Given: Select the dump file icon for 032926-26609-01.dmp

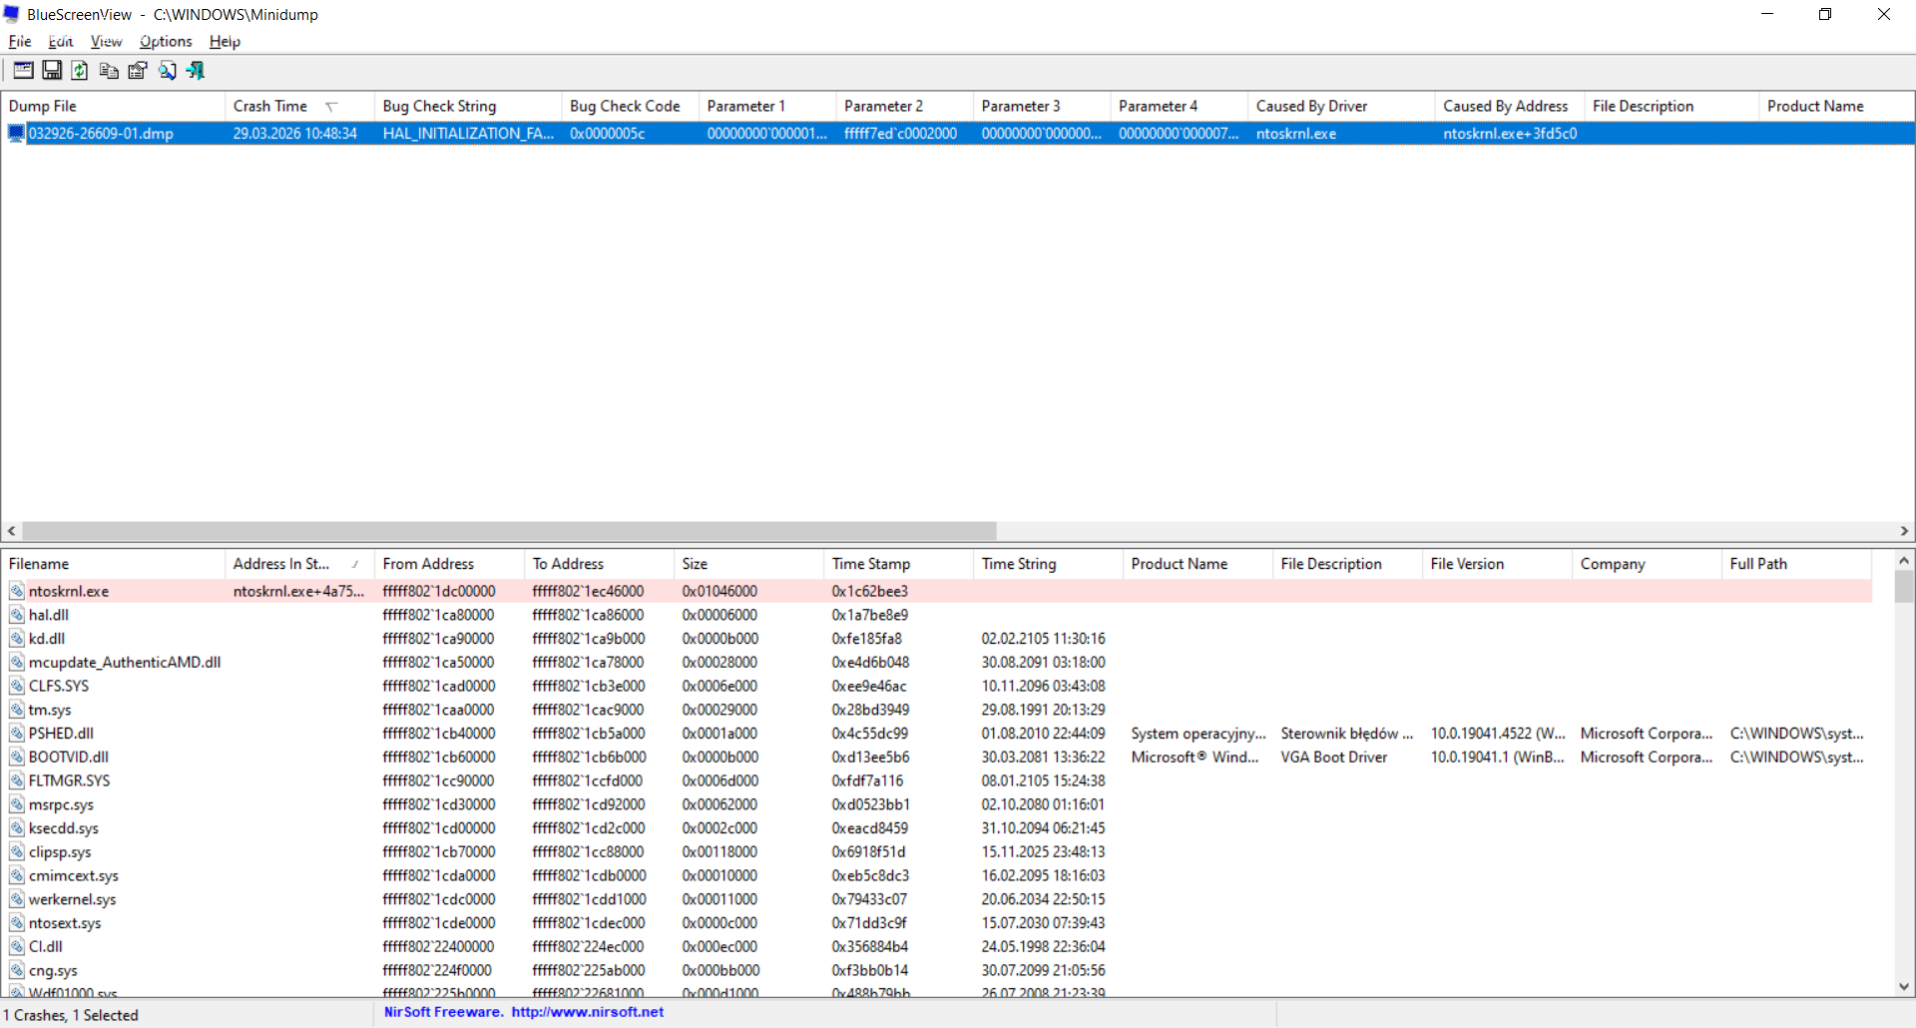Looking at the screenshot, I should pos(16,133).
